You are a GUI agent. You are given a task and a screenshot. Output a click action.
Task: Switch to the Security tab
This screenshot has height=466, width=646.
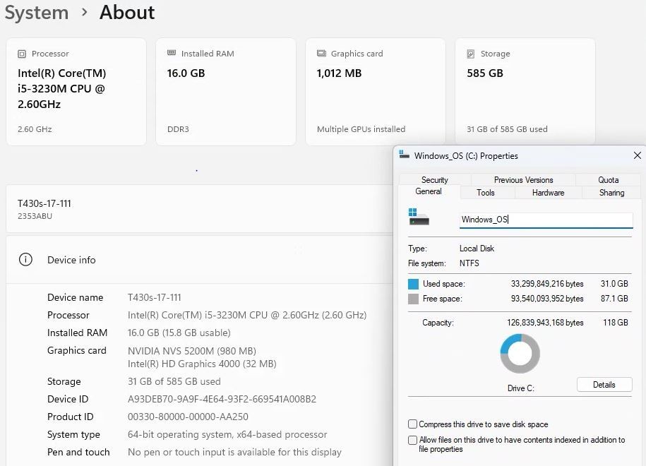tap(435, 179)
